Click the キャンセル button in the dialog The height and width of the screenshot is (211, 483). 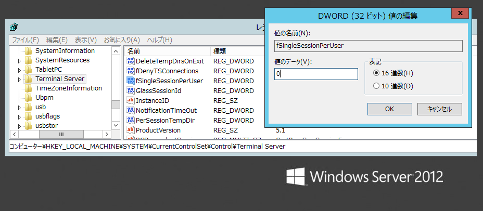(x=440, y=109)
